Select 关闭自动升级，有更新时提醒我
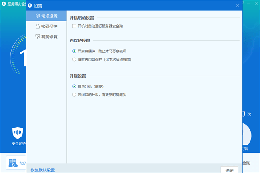 pos(74,95)
